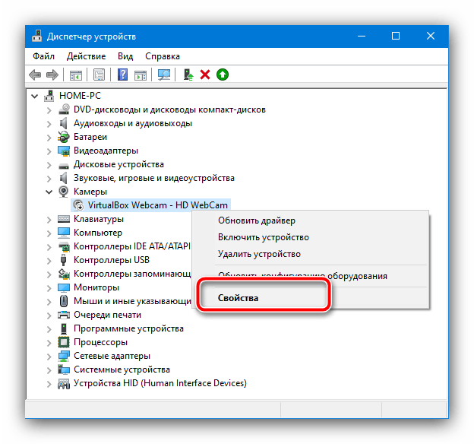Collapse the Камеры category chevron
Screen dimensions: 474x444
(49, 192)
